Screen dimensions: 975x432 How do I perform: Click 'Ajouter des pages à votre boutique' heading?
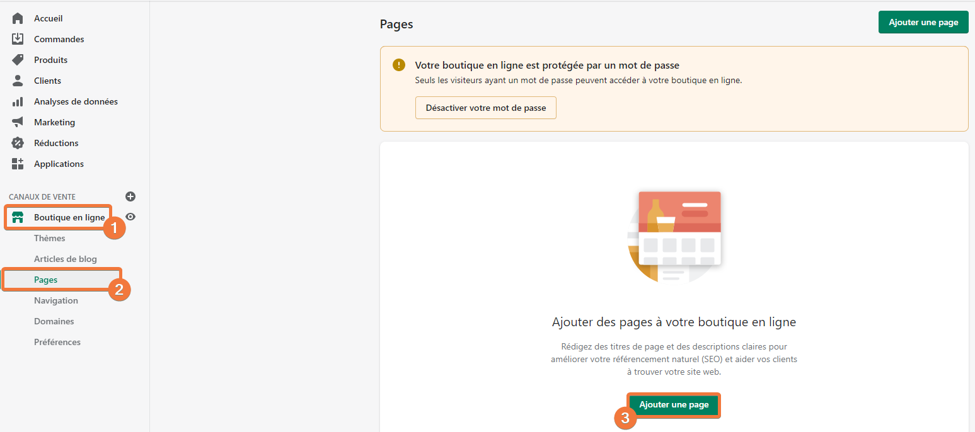pyautogui.click(x=674, y=322)
